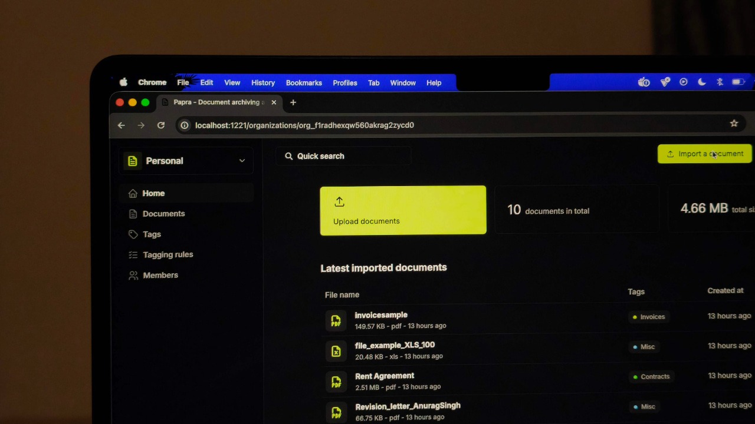Toggle Bluetooth from the menu bar
This screenshot has height=424, width=755.
point(720,82)
